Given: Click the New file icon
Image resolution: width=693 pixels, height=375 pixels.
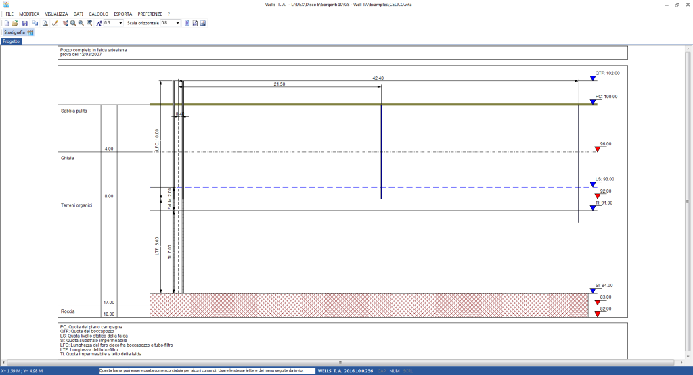Looking at the screenshot, I should coord(5,23).
